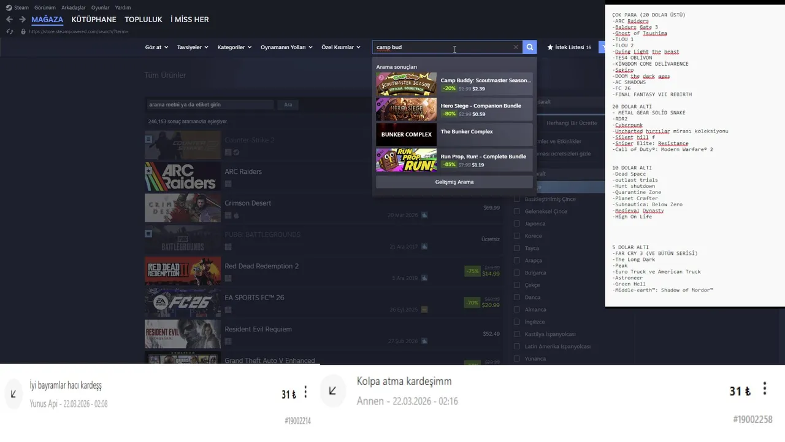785x442 pixels.
Task: Click Steam Deck icon under Counter-Strike 2
Action: 236,152
